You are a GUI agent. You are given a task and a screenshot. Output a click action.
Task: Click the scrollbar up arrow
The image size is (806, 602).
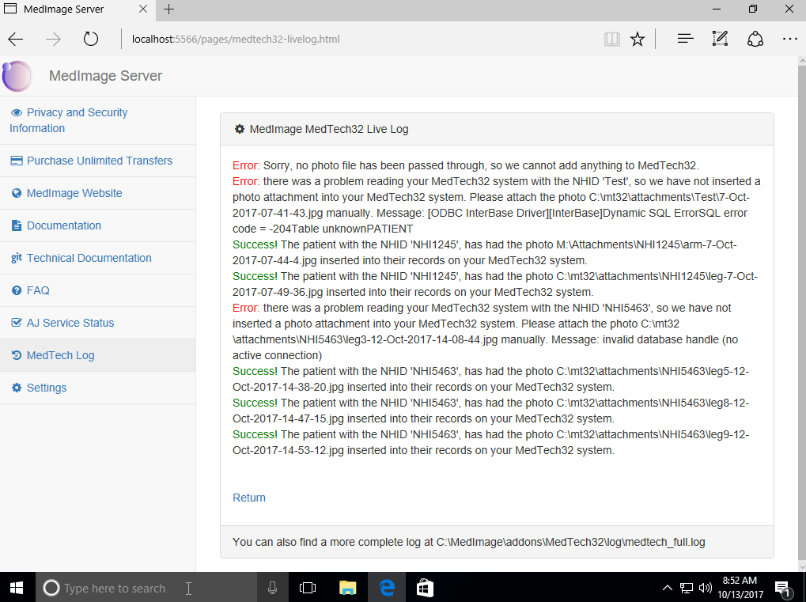[x=802, y=61]
